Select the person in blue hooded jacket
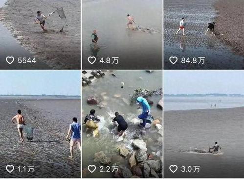Viewport: 244px width, 179px height. click(144, 112)
